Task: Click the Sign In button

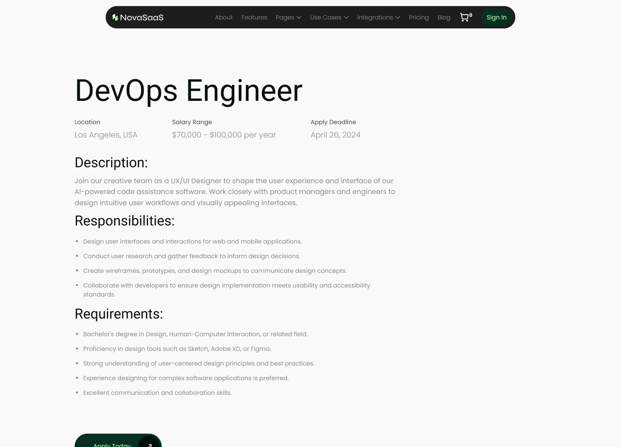Action: tap(496, 17)
